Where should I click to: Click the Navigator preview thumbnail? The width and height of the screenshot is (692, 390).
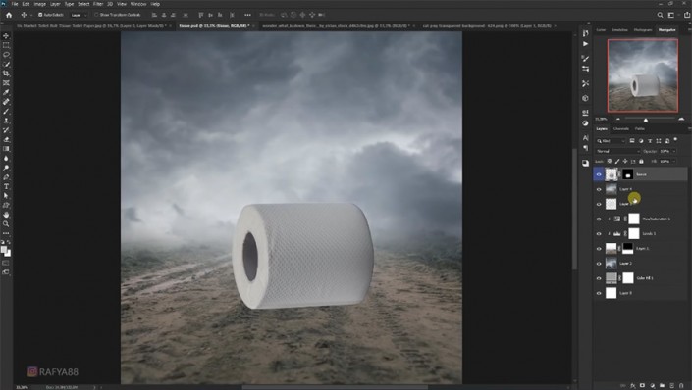coord(643,75)
